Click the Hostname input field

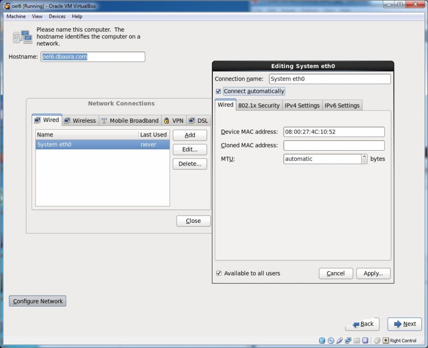point(93,57)
